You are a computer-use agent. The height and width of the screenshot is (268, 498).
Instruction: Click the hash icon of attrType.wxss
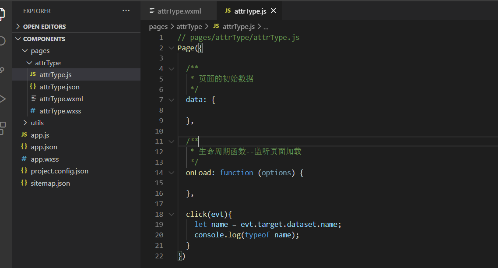[33, 111]
